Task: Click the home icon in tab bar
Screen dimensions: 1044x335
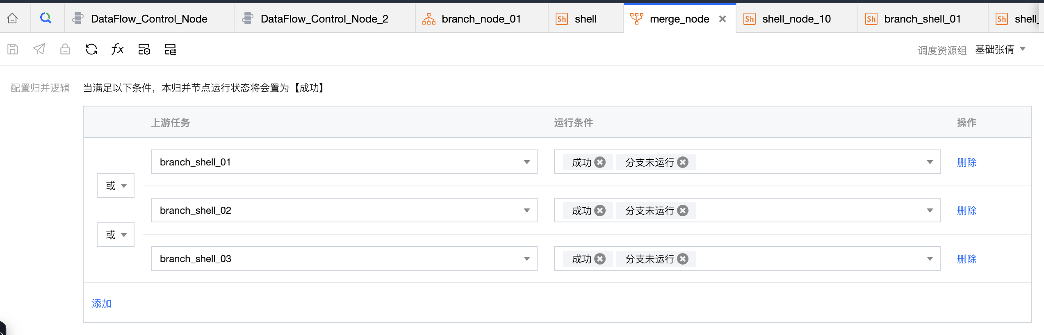Action: click(x=13, y=18)
